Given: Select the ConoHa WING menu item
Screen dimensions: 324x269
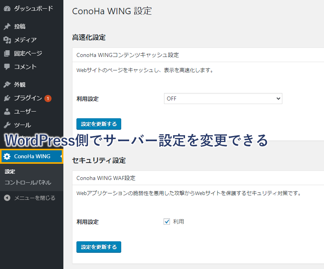Looking at the screenshot, I should coord(32,156).
